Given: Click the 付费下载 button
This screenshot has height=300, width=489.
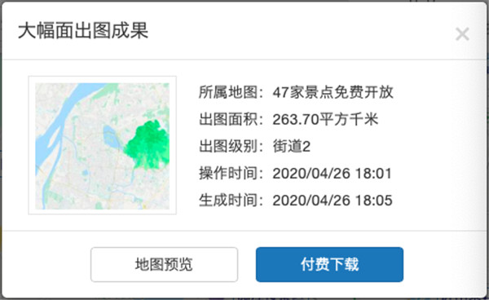Looking at the screenshot, I should point(329,264).
